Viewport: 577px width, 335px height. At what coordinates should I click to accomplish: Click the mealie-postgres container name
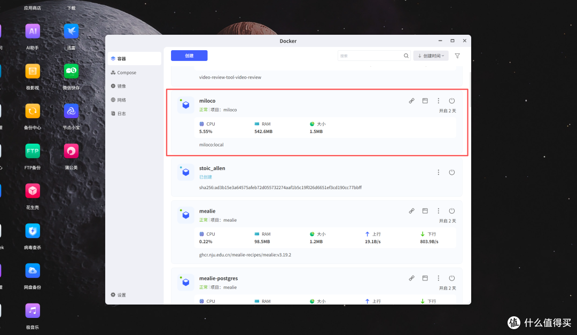(218, 278)
